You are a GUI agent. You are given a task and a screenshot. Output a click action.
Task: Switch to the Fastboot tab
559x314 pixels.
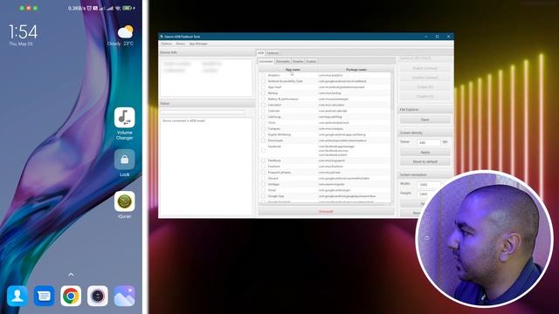pyautogui.click(x=273, y=53)
